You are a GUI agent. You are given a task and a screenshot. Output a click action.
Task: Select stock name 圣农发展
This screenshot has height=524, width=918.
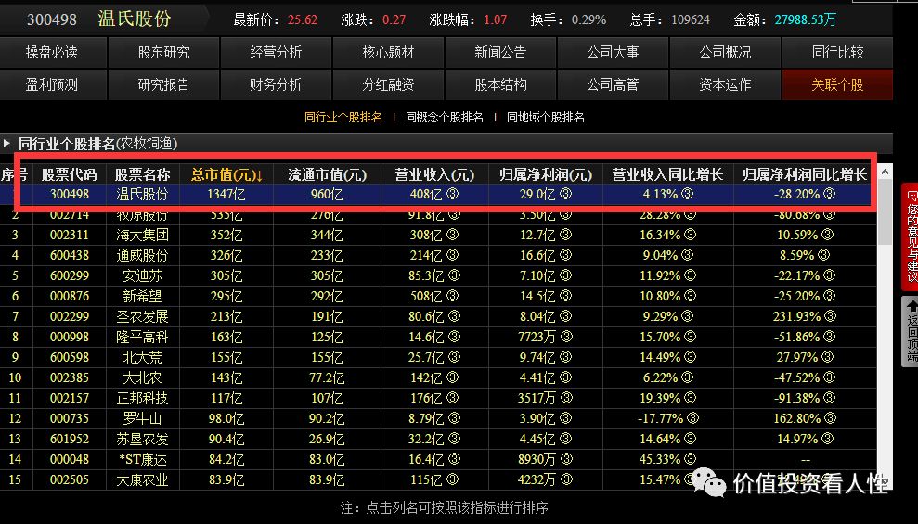pyautogui.click(x=142, y=317)
